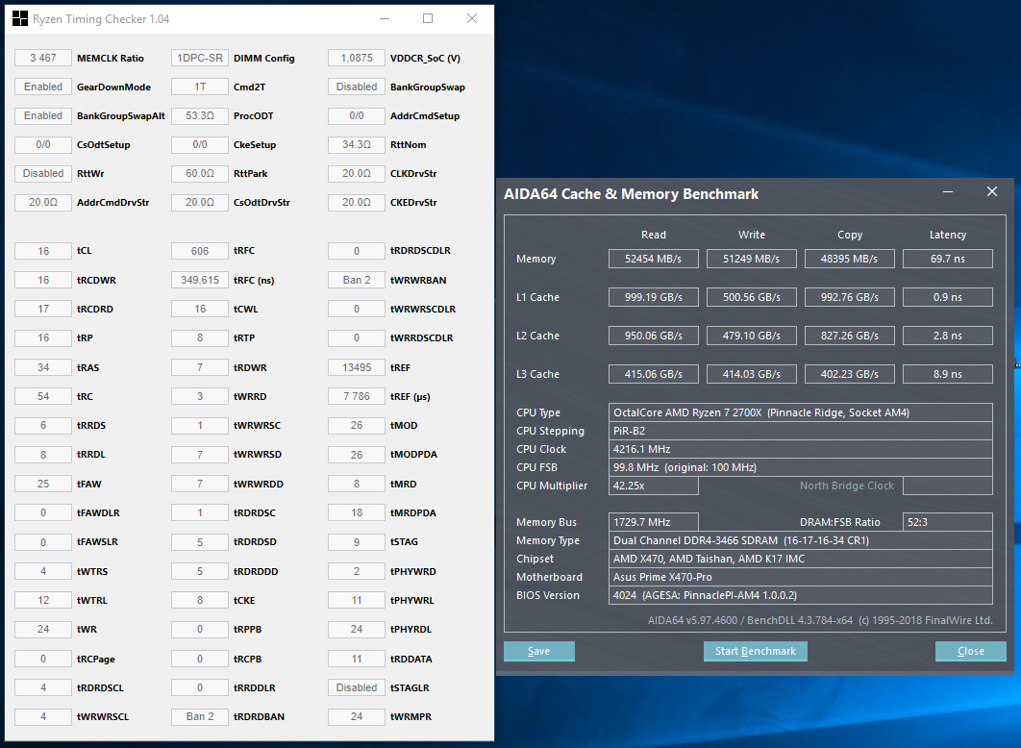The image size is (1021, 748).
Task: Close AIDA64 window with X icon
Action: [992, 191]
